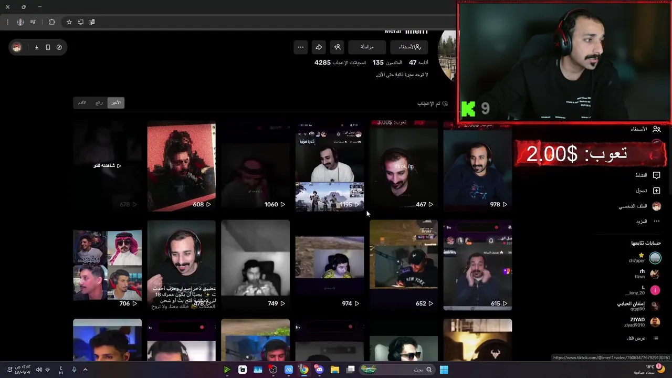Image resolution: width=672 pixels, height=378 pixels.
Task: Expand المزيد more options in the sidebar
Action: point(647,222)
